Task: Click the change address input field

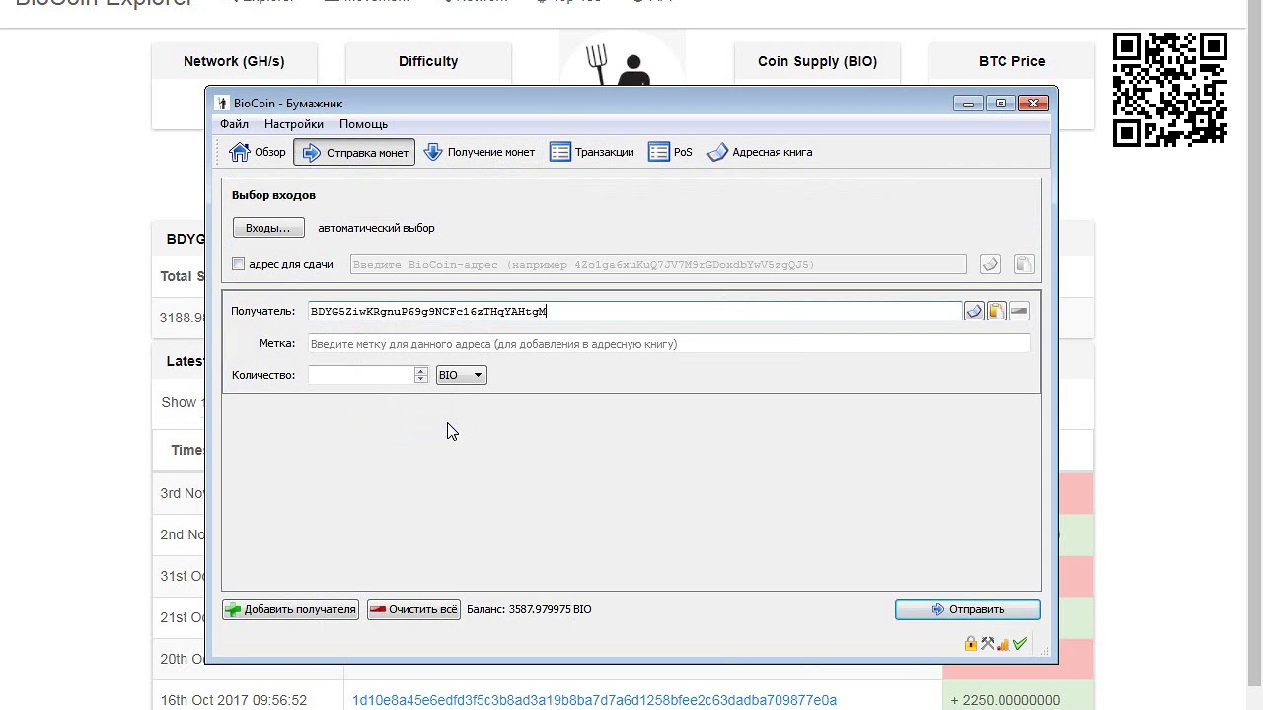Action: (657, 264)
